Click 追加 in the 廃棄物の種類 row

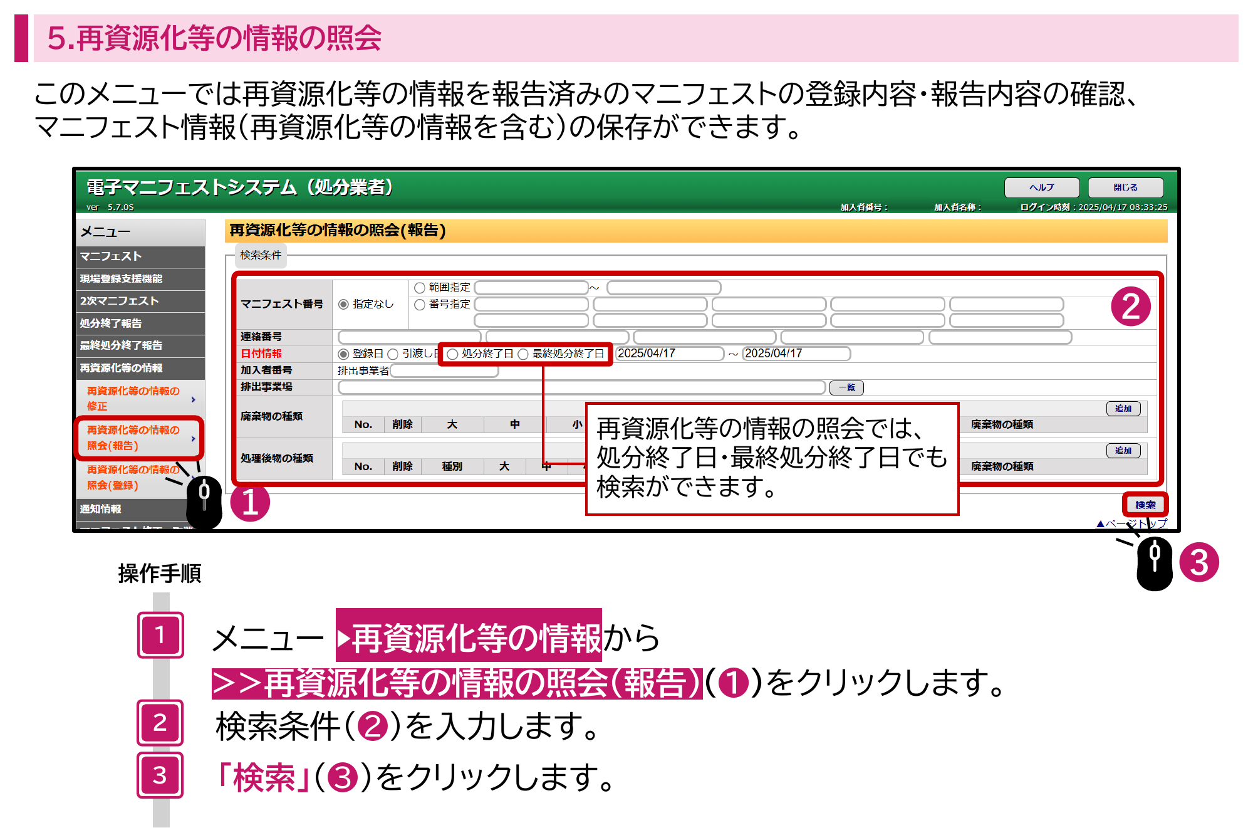pyautogui.click(x=1123, y=408)
